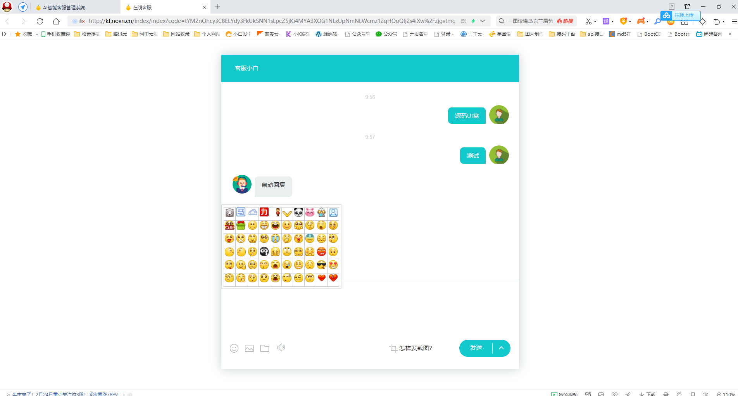Image resolution: width=738 pixels, height=396 pixels.
Task: Expand the send button options arrow
Action: pos(501,348)
